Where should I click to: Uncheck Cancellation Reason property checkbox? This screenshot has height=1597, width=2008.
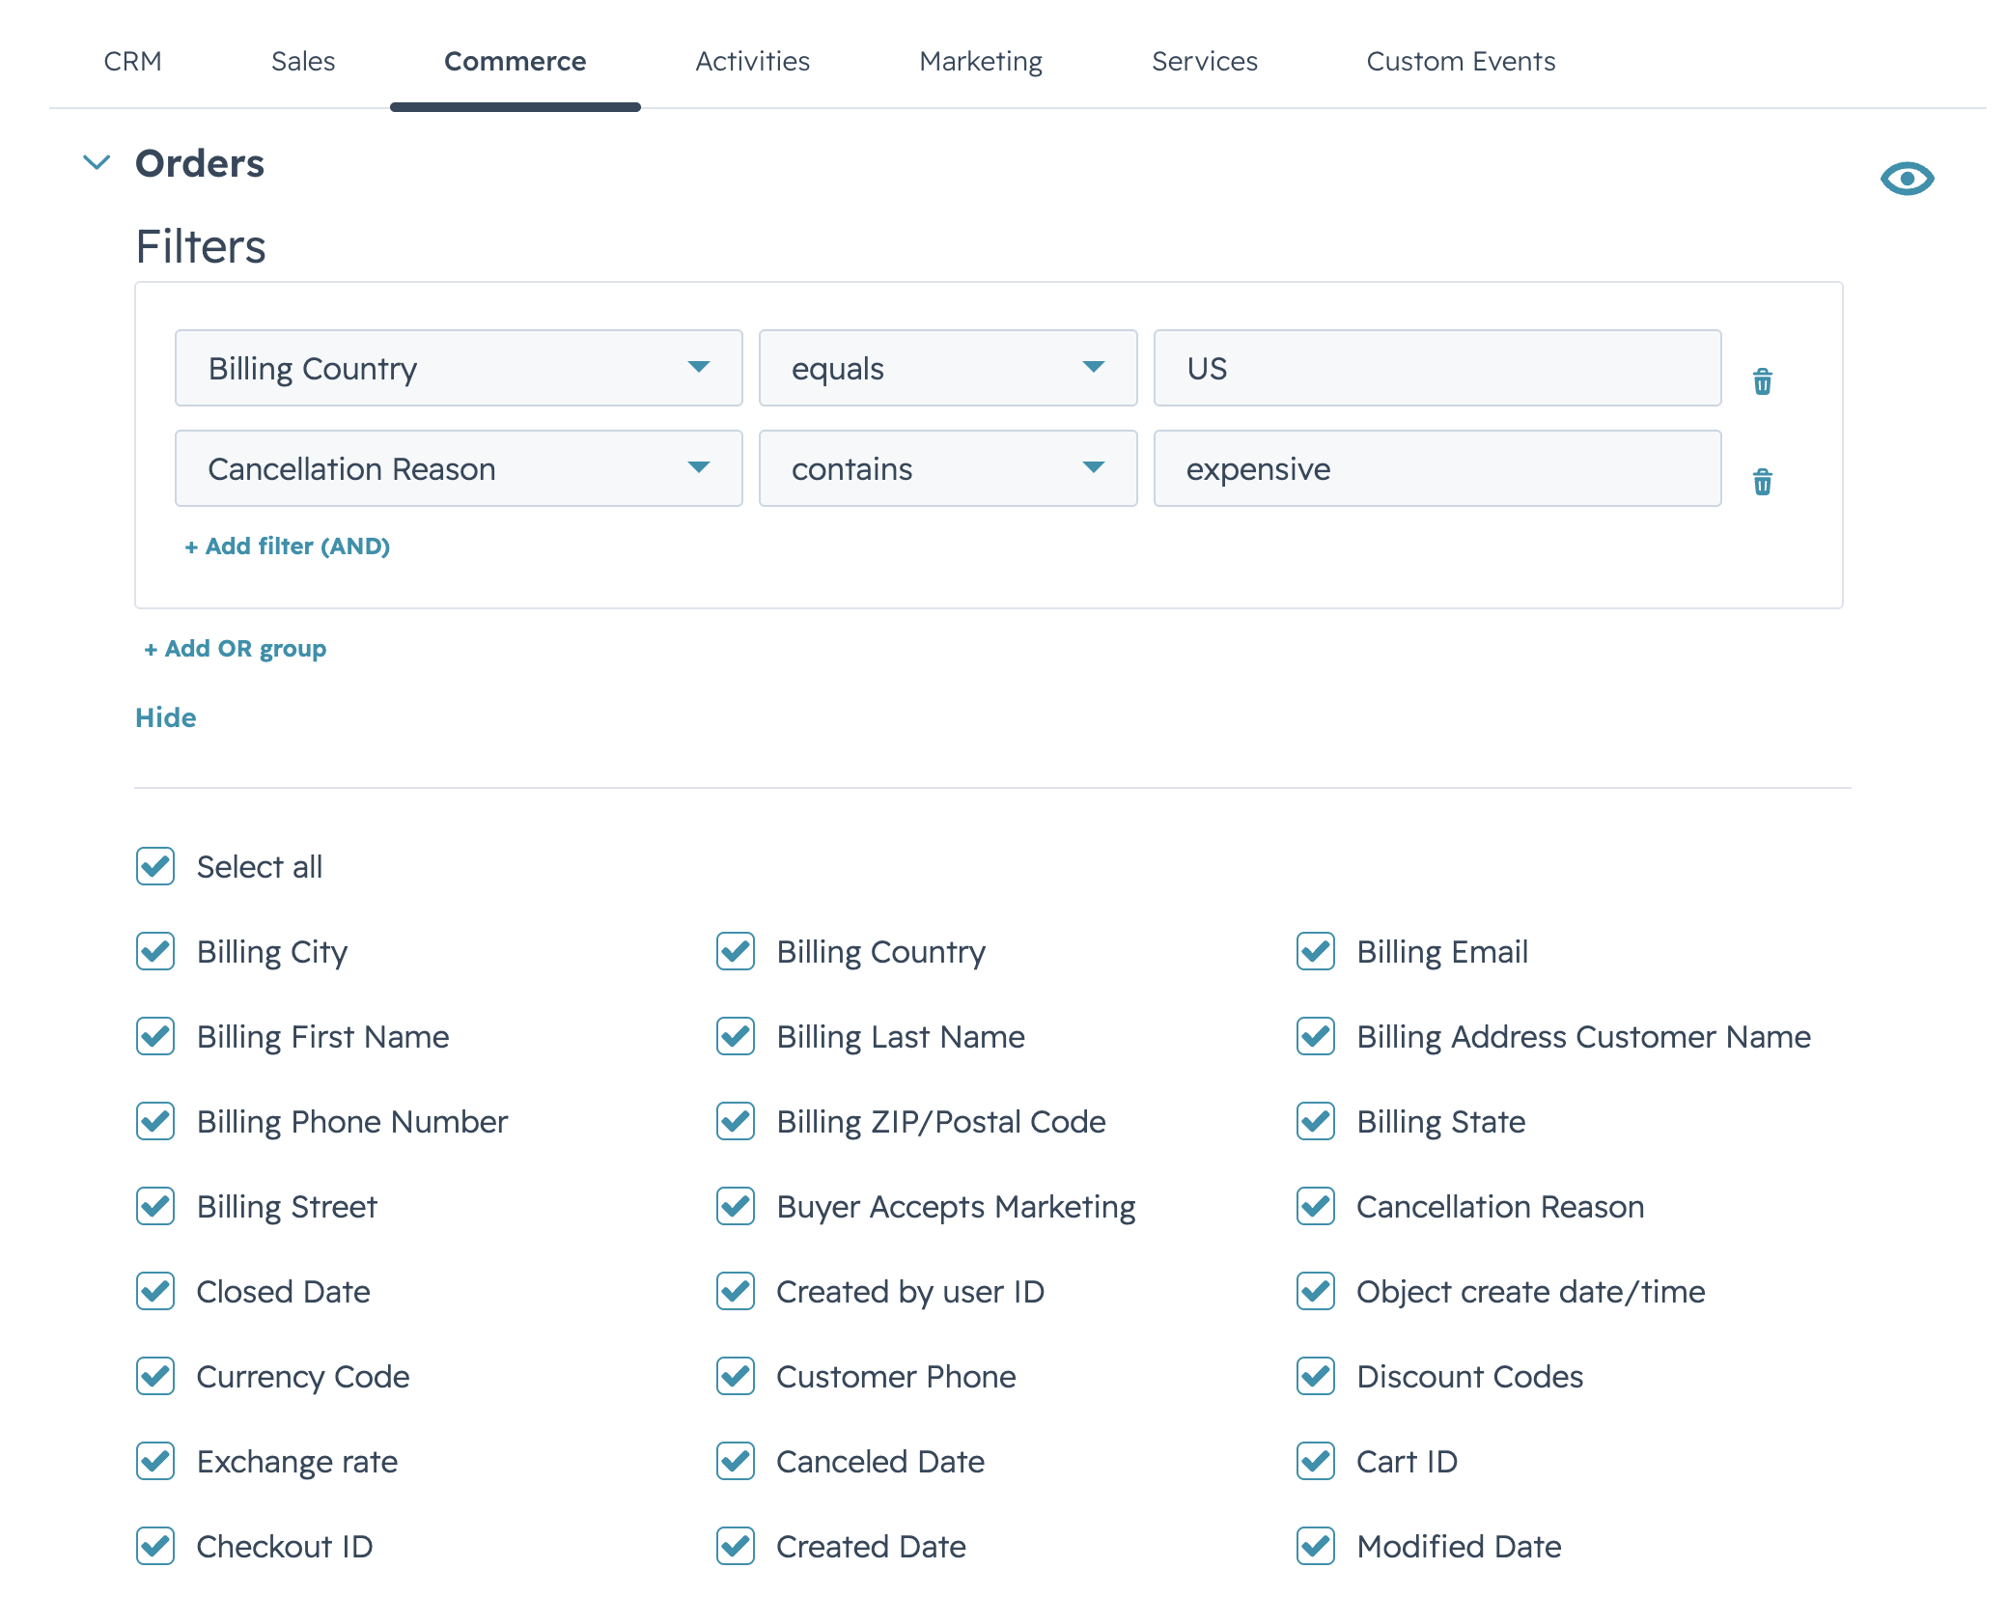click(x=1316, y=1206)
